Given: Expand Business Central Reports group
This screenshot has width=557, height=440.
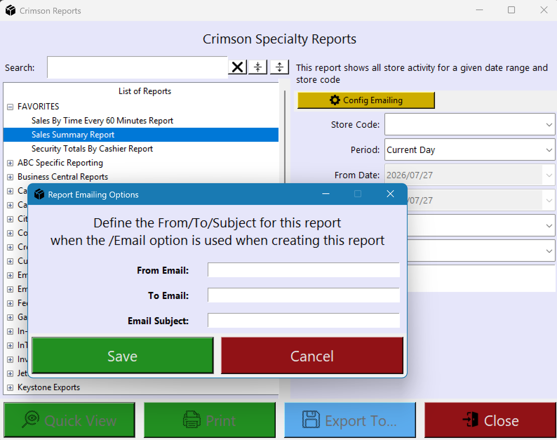Looking at the screenshot, I should click(x=10, y=177).
